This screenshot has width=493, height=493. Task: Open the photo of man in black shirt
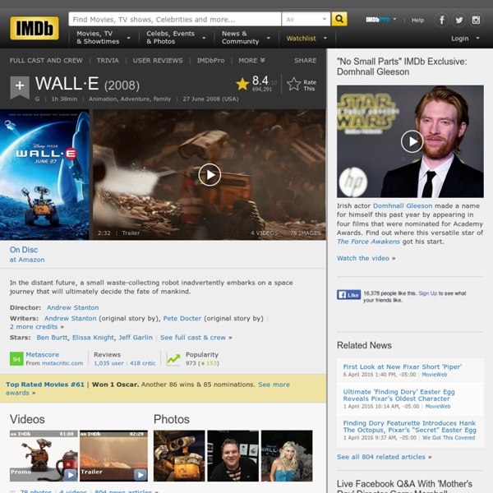click(x=233, y=455)
